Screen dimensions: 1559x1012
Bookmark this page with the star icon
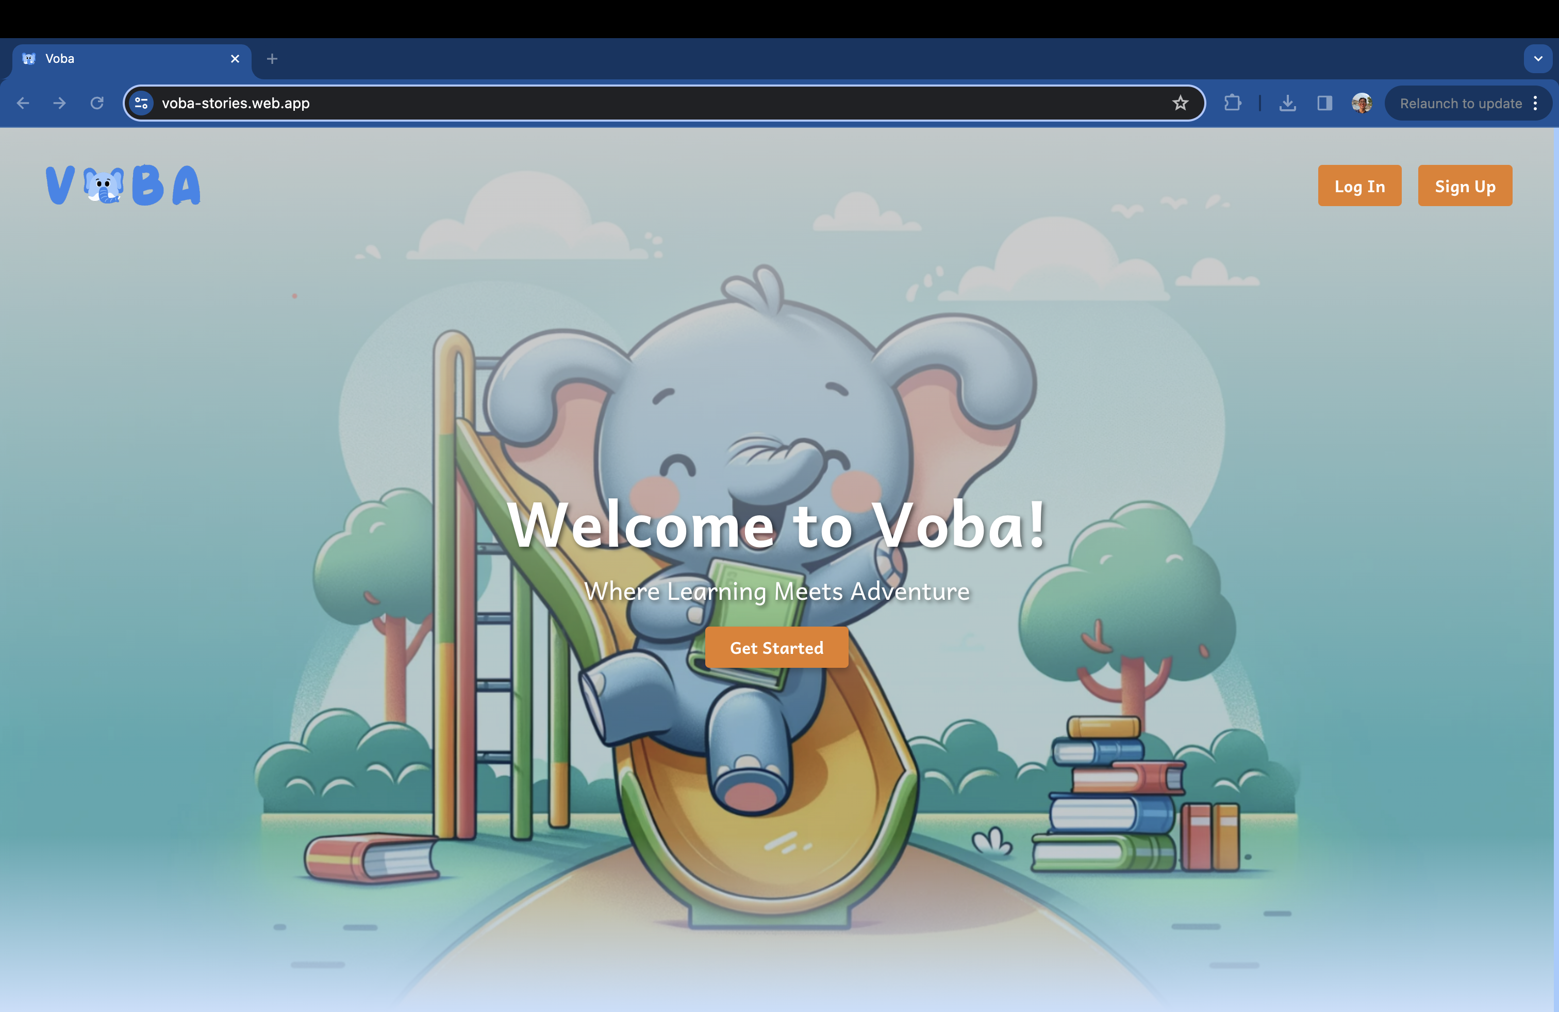pyautogui.click(x=1180, y=104)
